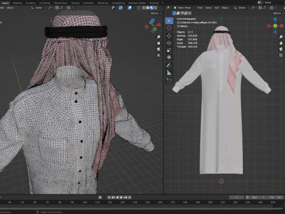Select the Add Cube tool in right viewport
285x214 pixels.
click(169, 81)
